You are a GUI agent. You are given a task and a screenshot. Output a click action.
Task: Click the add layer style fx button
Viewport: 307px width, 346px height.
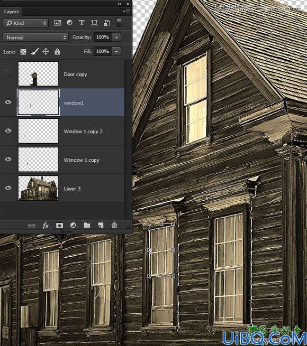(46, 226)
